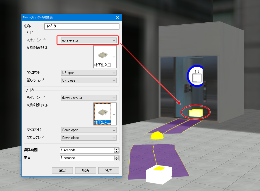The width and height of the screenshot is (260, 191).
Task: Select the highlighted Node 2 地下出入口 model thumbnail
Action: pos(103,114)
